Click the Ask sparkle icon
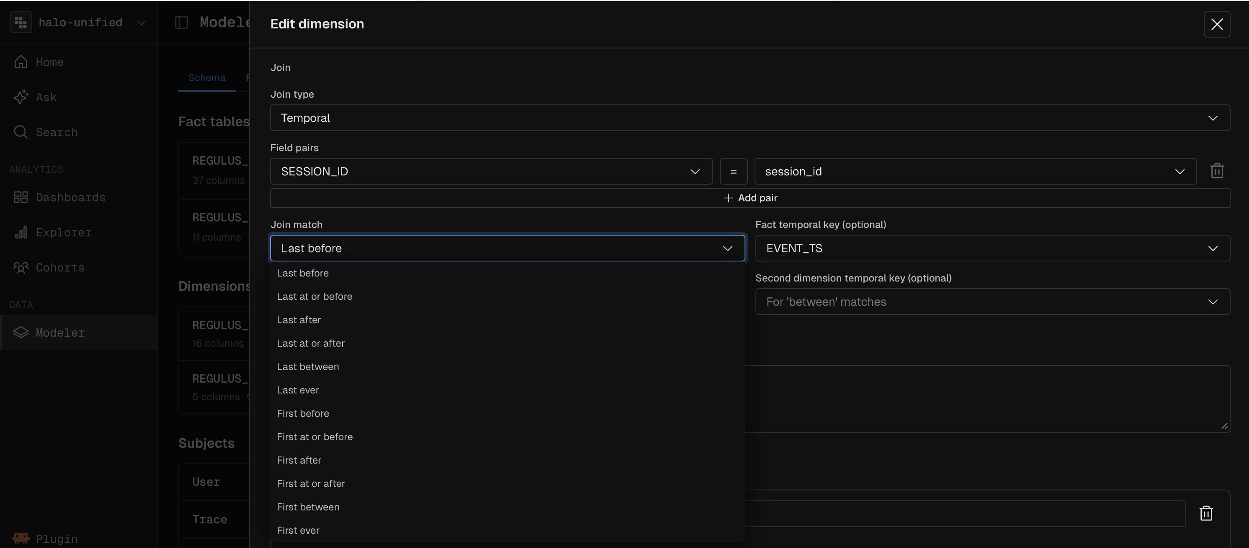 click(x=20, y=97)
